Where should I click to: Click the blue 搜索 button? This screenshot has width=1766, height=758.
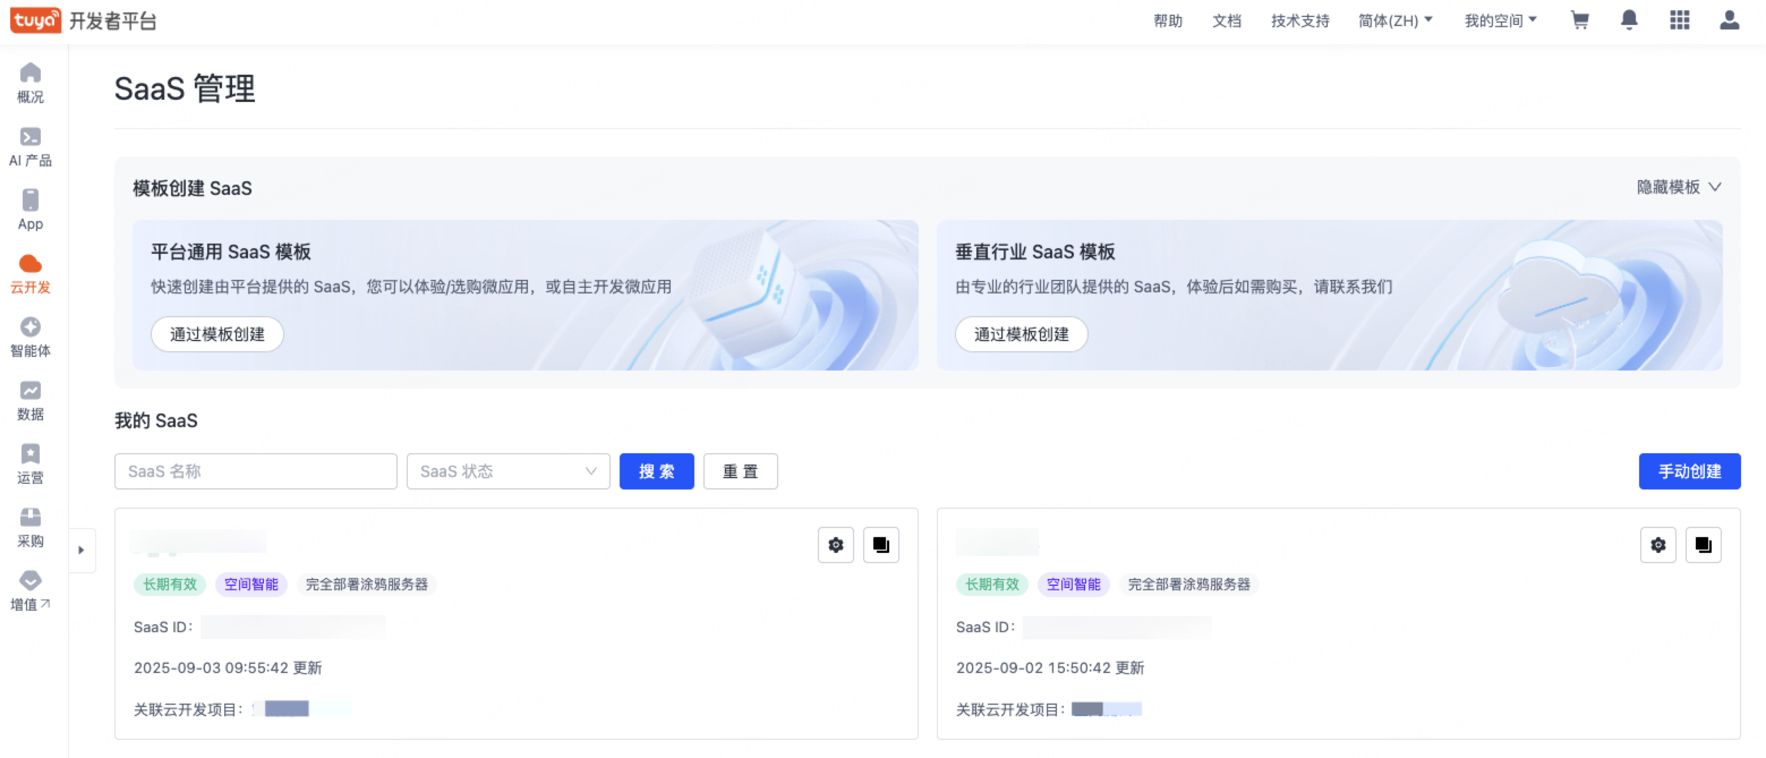656,471
